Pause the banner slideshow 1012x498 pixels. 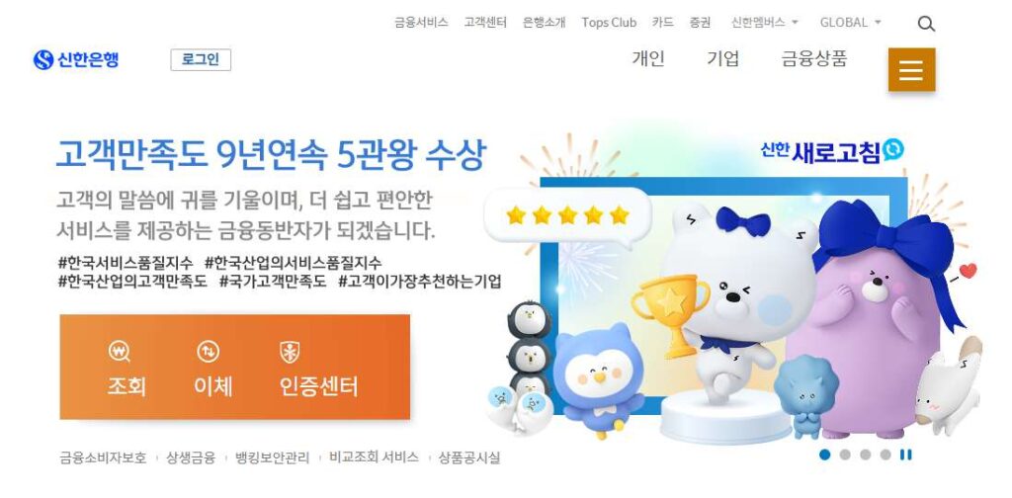coord(905,455)
